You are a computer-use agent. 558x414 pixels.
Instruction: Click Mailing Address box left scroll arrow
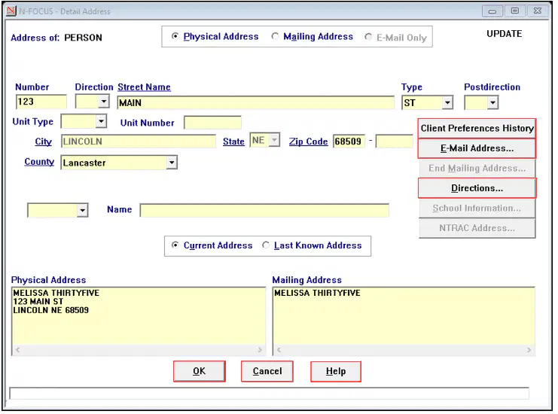click(x=279, y=350)
